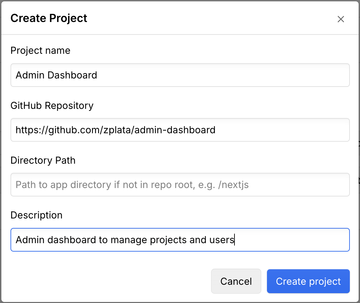The image size is (360, 303).
Task: Click the Directory Path label
Action: point(43,160)
